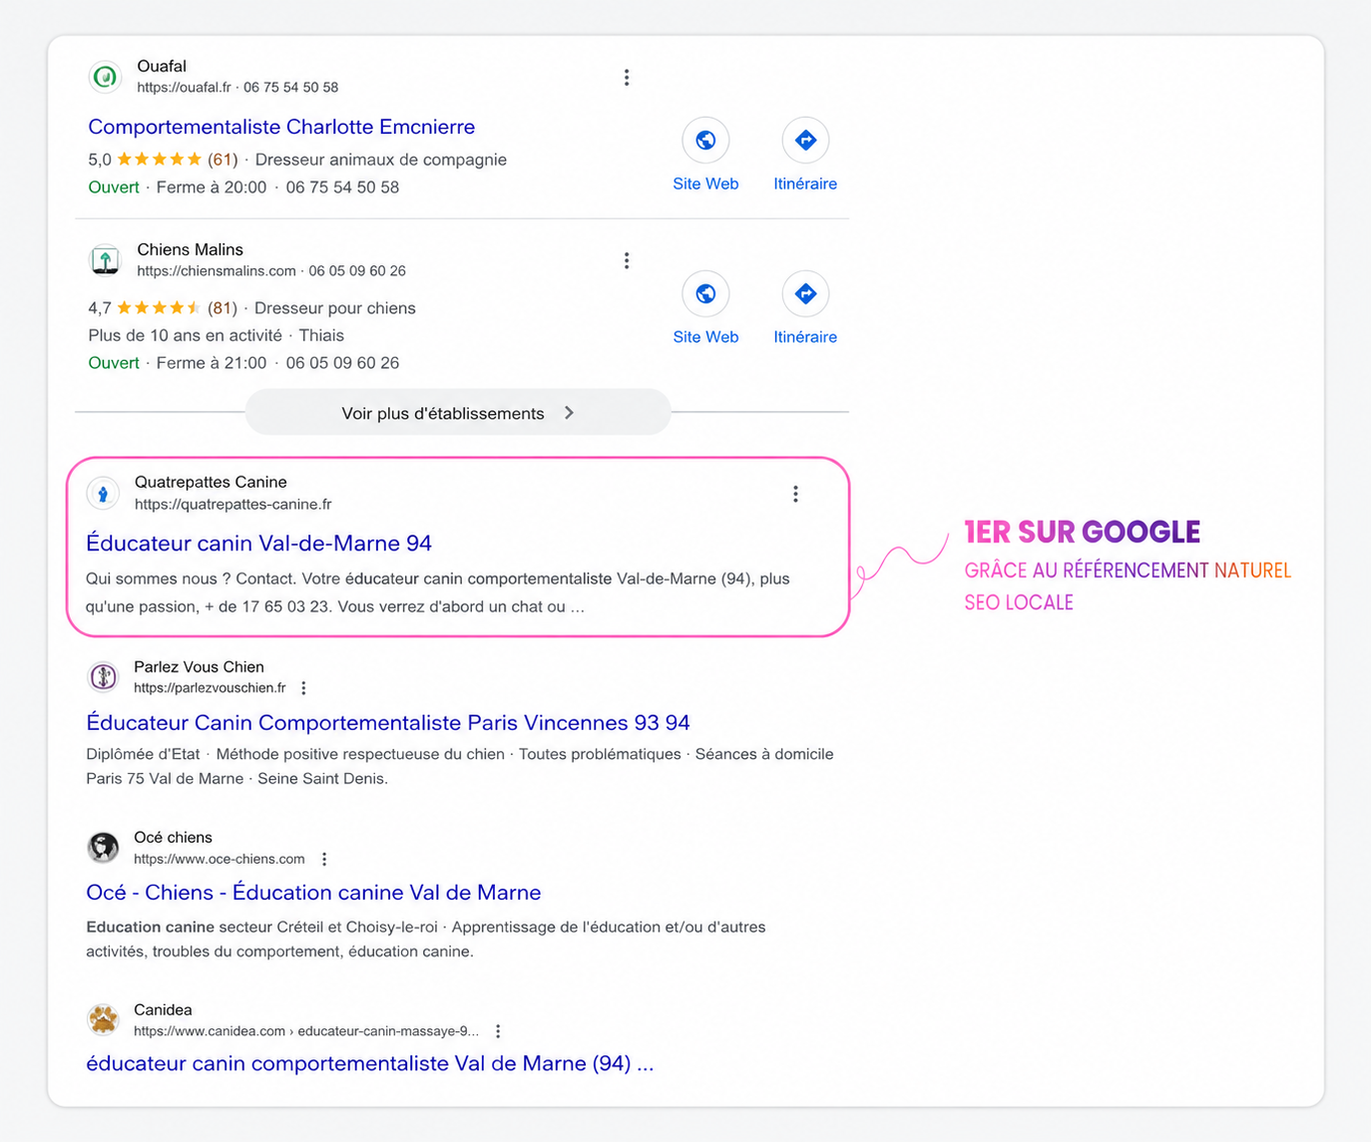Click the Canidea breadcrumb URL
1371x1142 pixels.
click(306, 1031)
